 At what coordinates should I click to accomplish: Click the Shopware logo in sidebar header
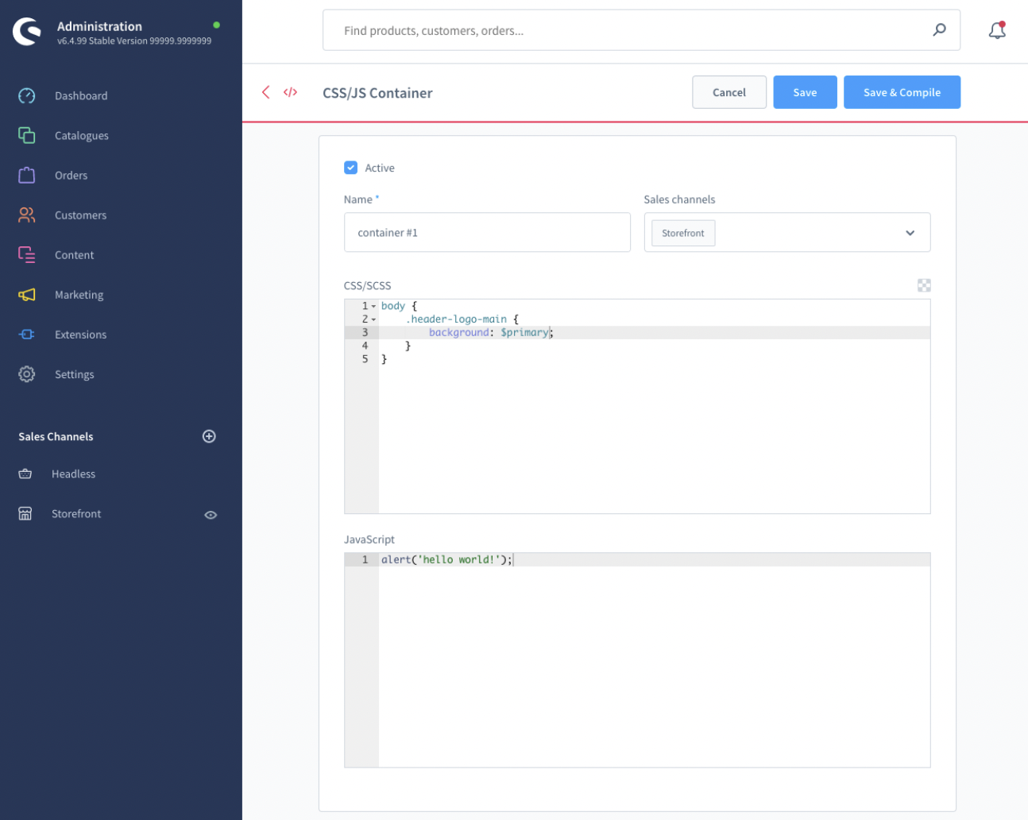(27, 32)
